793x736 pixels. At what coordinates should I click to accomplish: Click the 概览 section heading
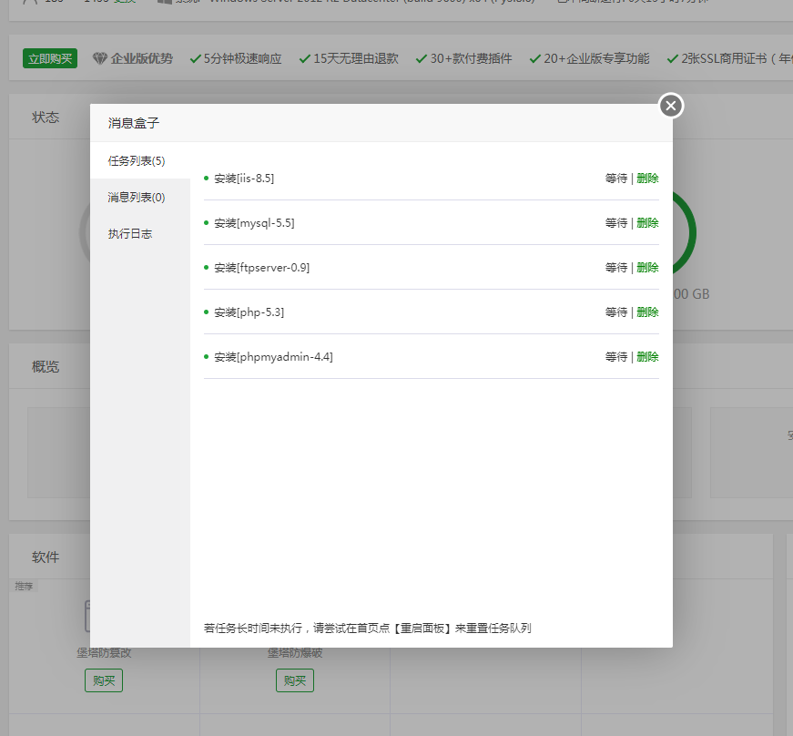46,367
